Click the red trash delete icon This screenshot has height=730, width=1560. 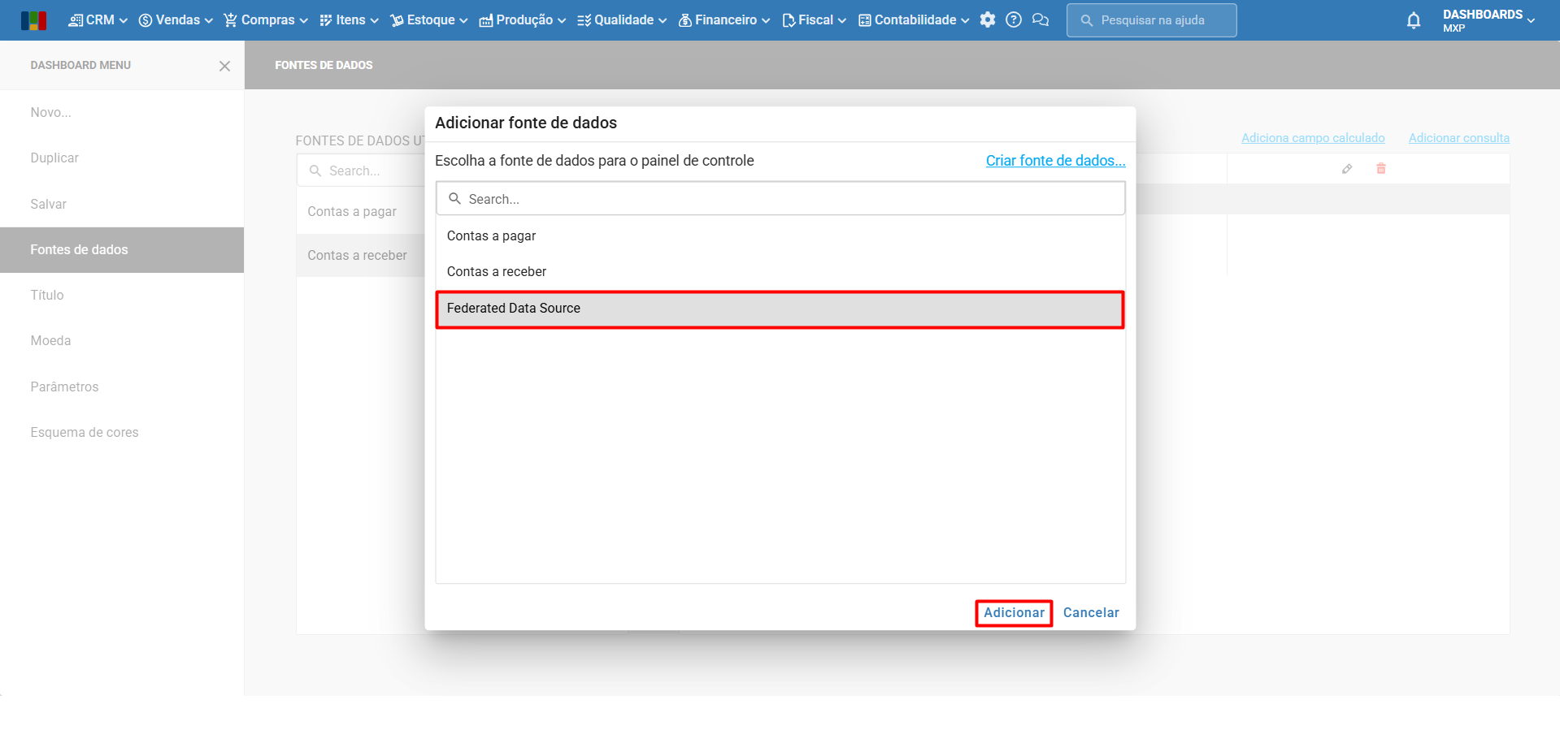[x=1380, y=169]
